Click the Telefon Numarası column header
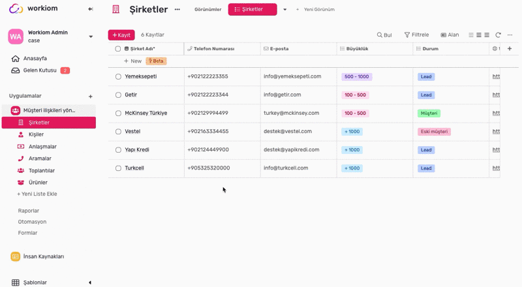The height and width of the screenshot is (287, 522). [222, 49]
